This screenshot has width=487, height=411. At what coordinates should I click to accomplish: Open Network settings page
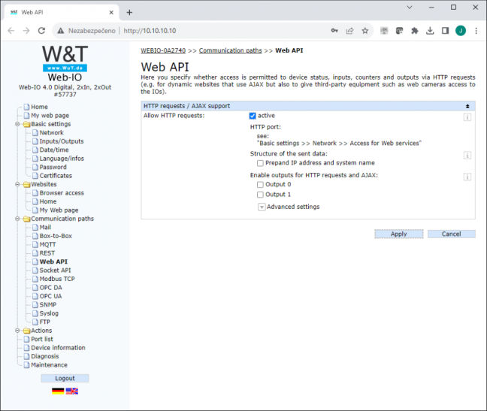52,132
